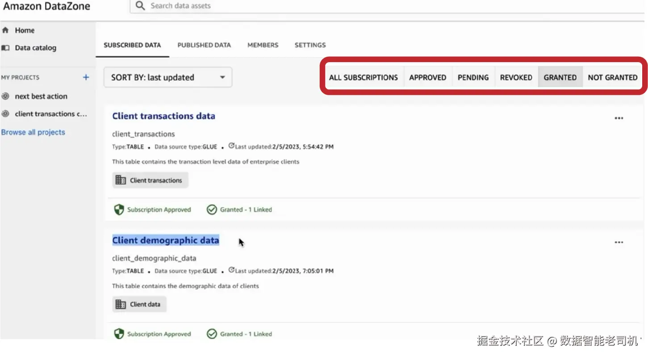
Task: Go to Home in sidebar
Action: point(25,30)
